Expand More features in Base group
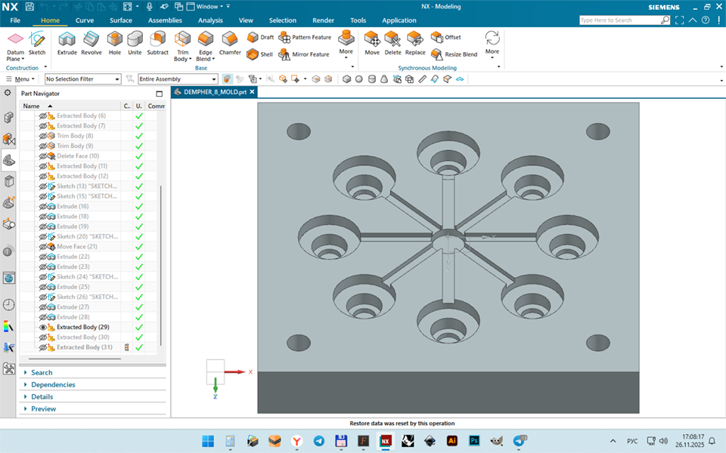Image resolution: width=726 pixels, height=453 pixels. 346,44
